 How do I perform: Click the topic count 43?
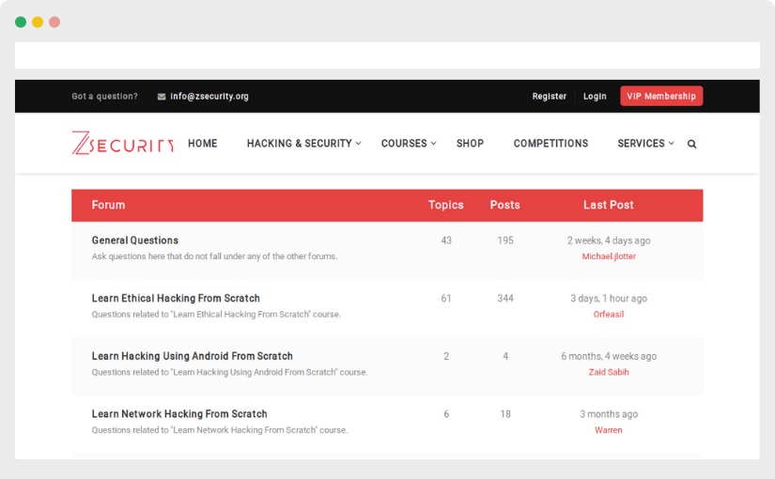446,240
